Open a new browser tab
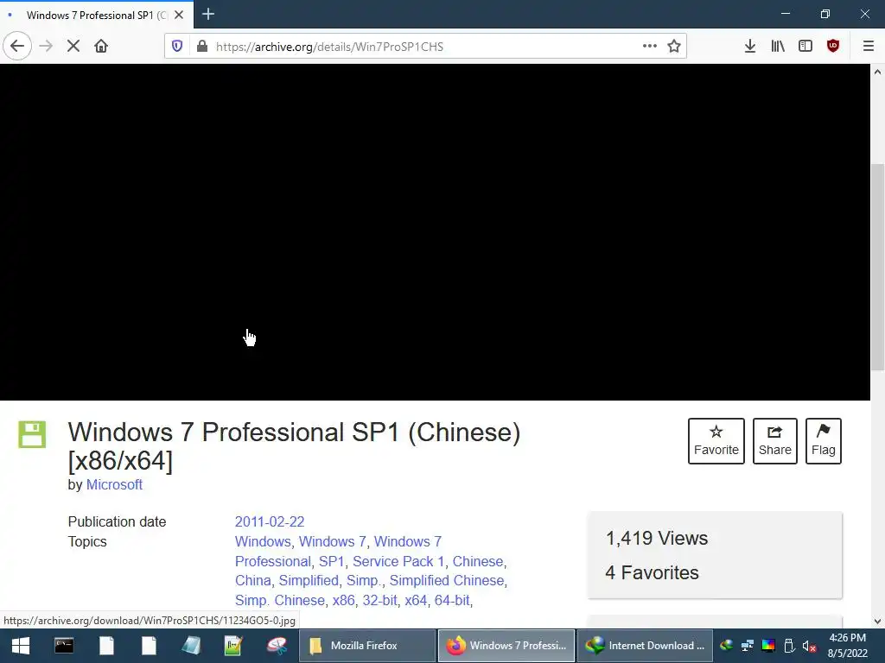 [x=208, y=14]
